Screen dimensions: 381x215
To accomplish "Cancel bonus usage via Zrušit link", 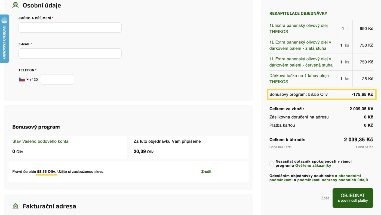I will pos(206,172).
